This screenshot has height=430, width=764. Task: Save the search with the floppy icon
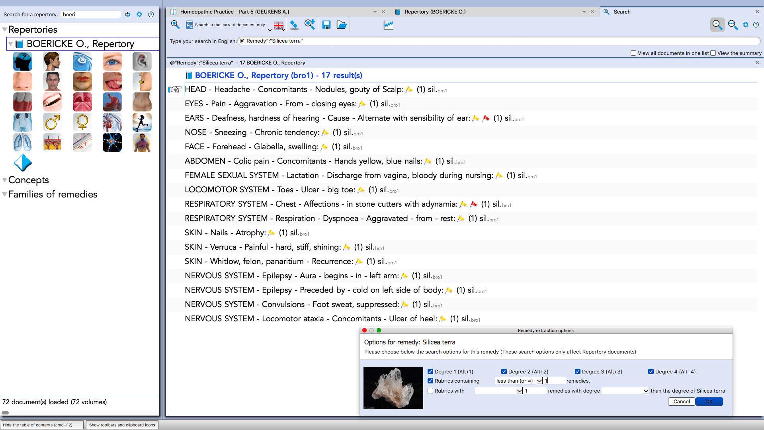[x=326, y=25]
